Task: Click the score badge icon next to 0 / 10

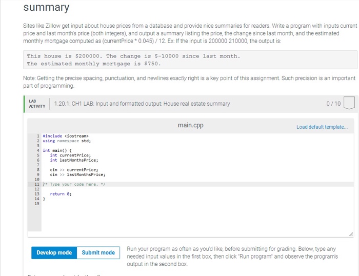Action: (349, 103)
